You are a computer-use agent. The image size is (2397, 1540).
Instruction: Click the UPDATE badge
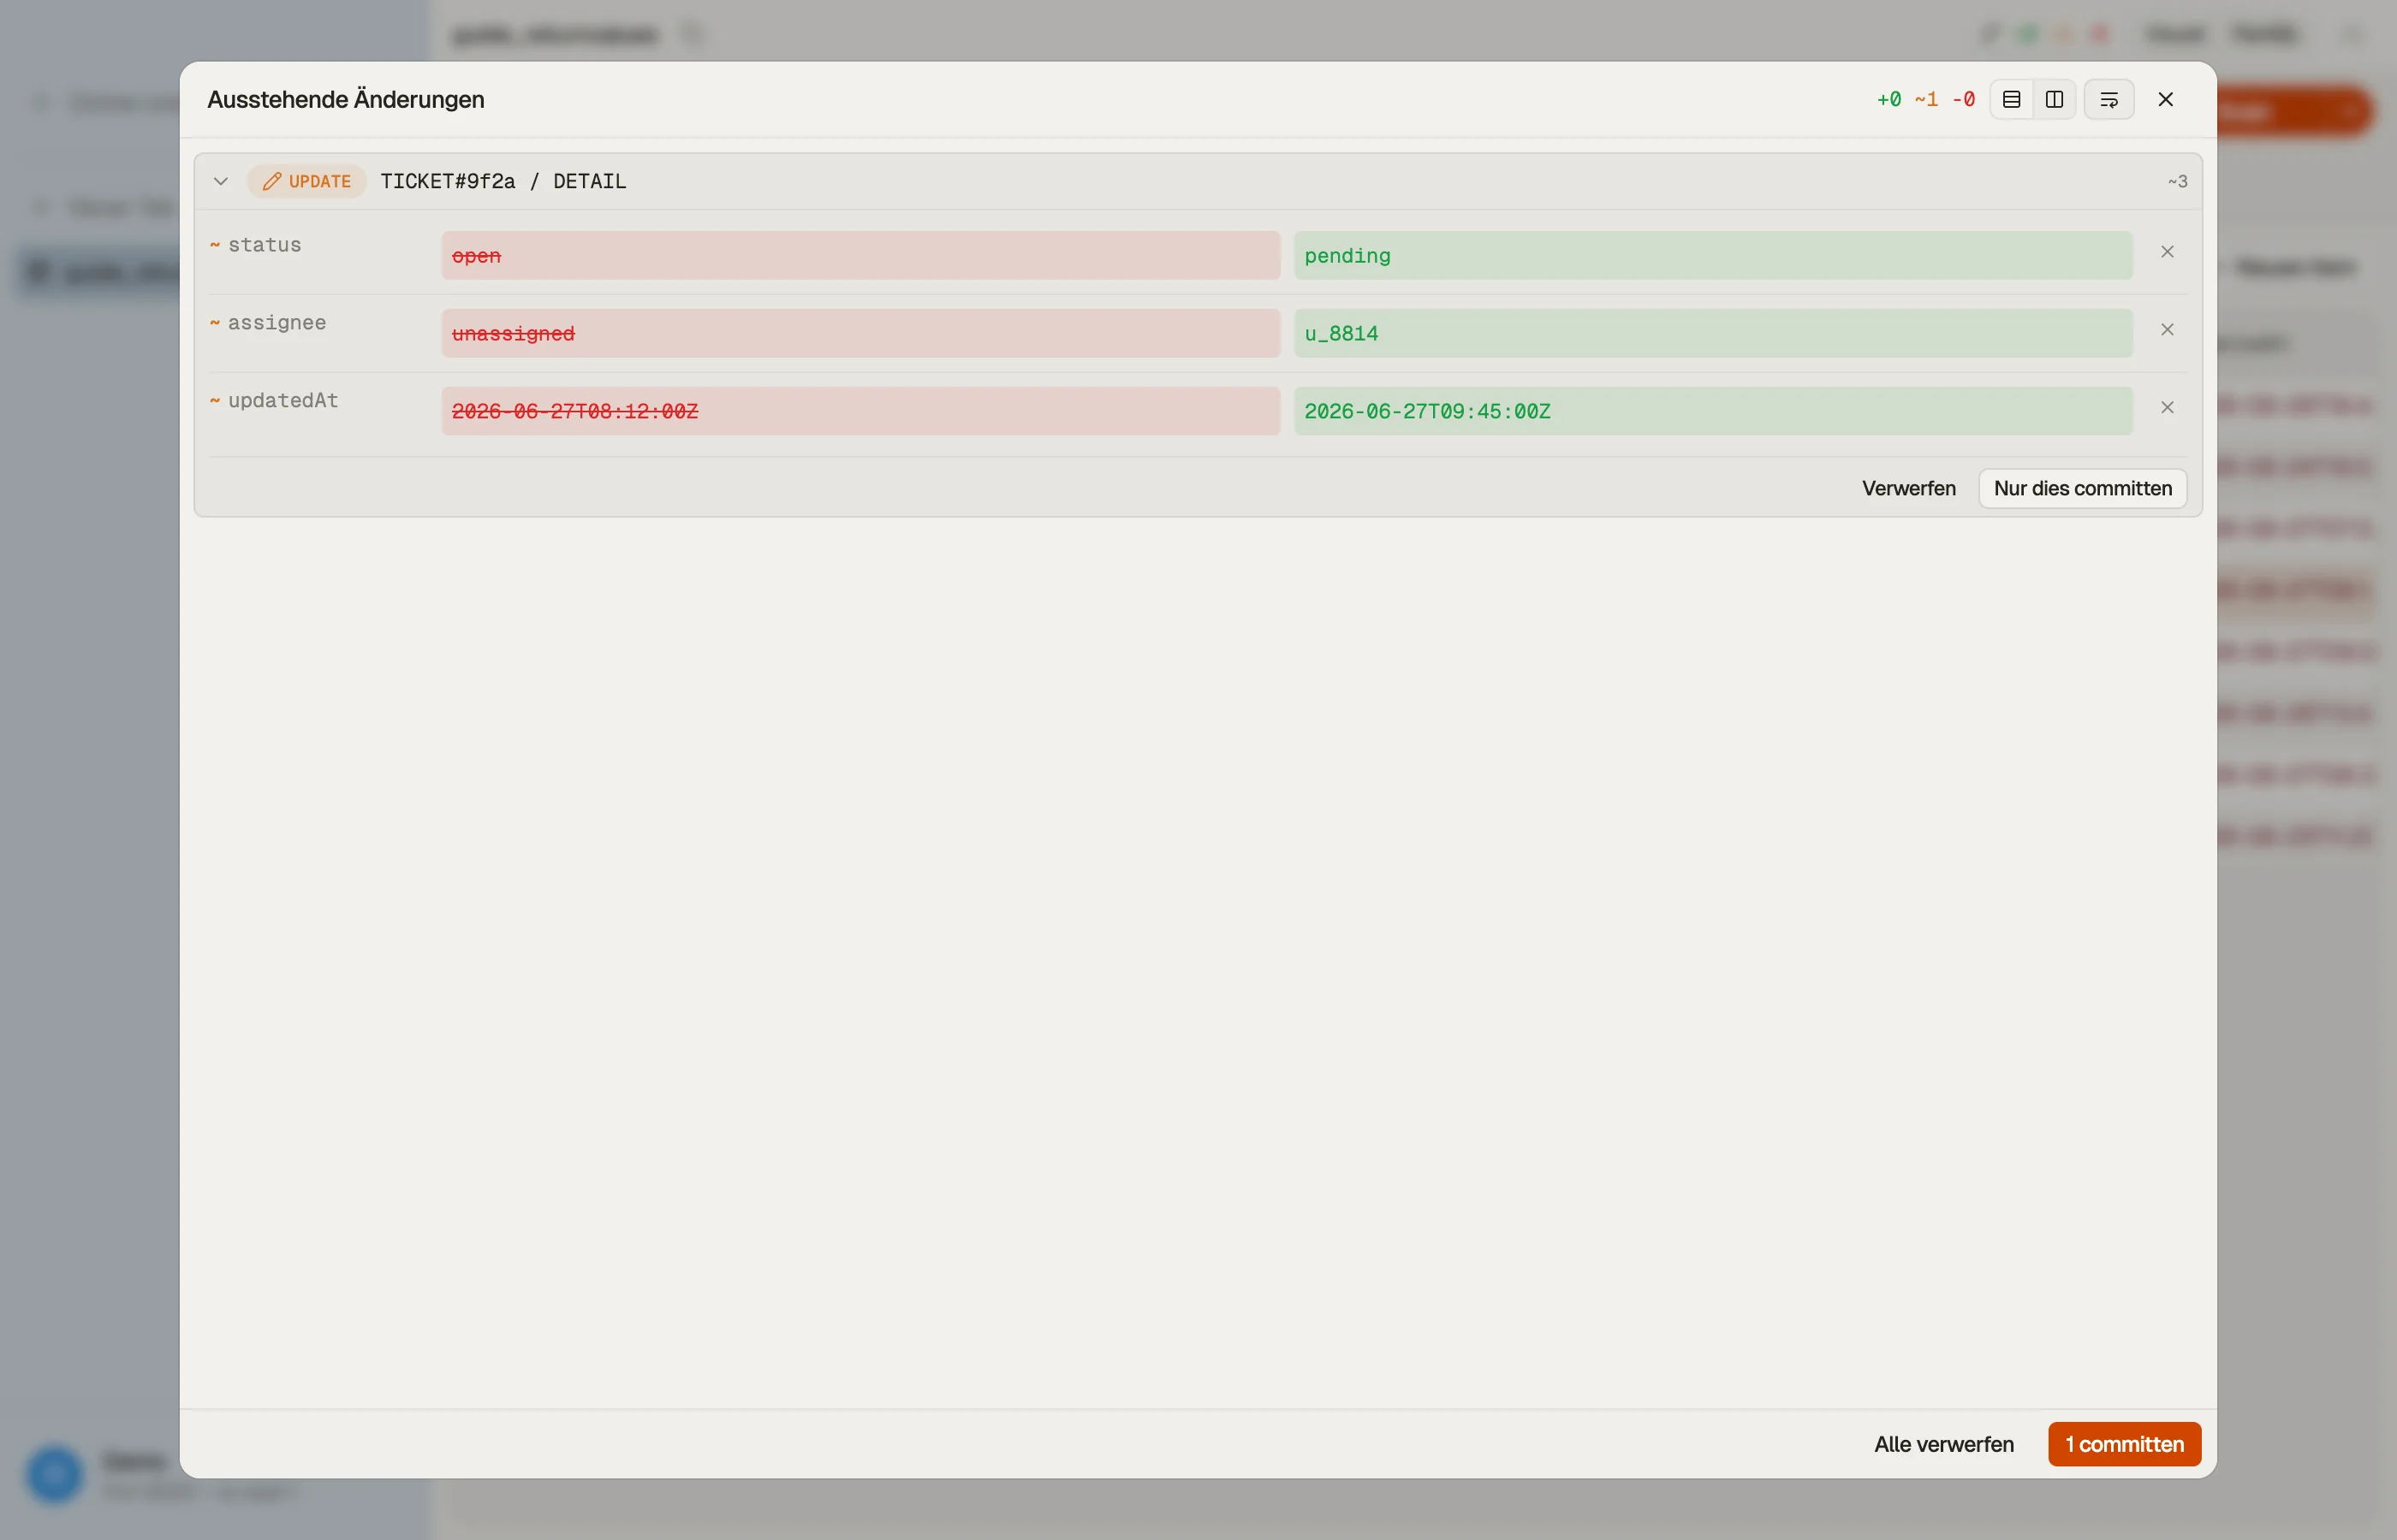point(307,181)
